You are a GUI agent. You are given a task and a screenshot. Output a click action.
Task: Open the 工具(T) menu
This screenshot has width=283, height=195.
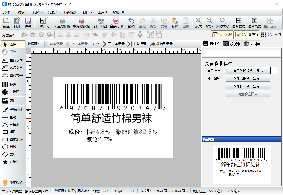(103, 12)
